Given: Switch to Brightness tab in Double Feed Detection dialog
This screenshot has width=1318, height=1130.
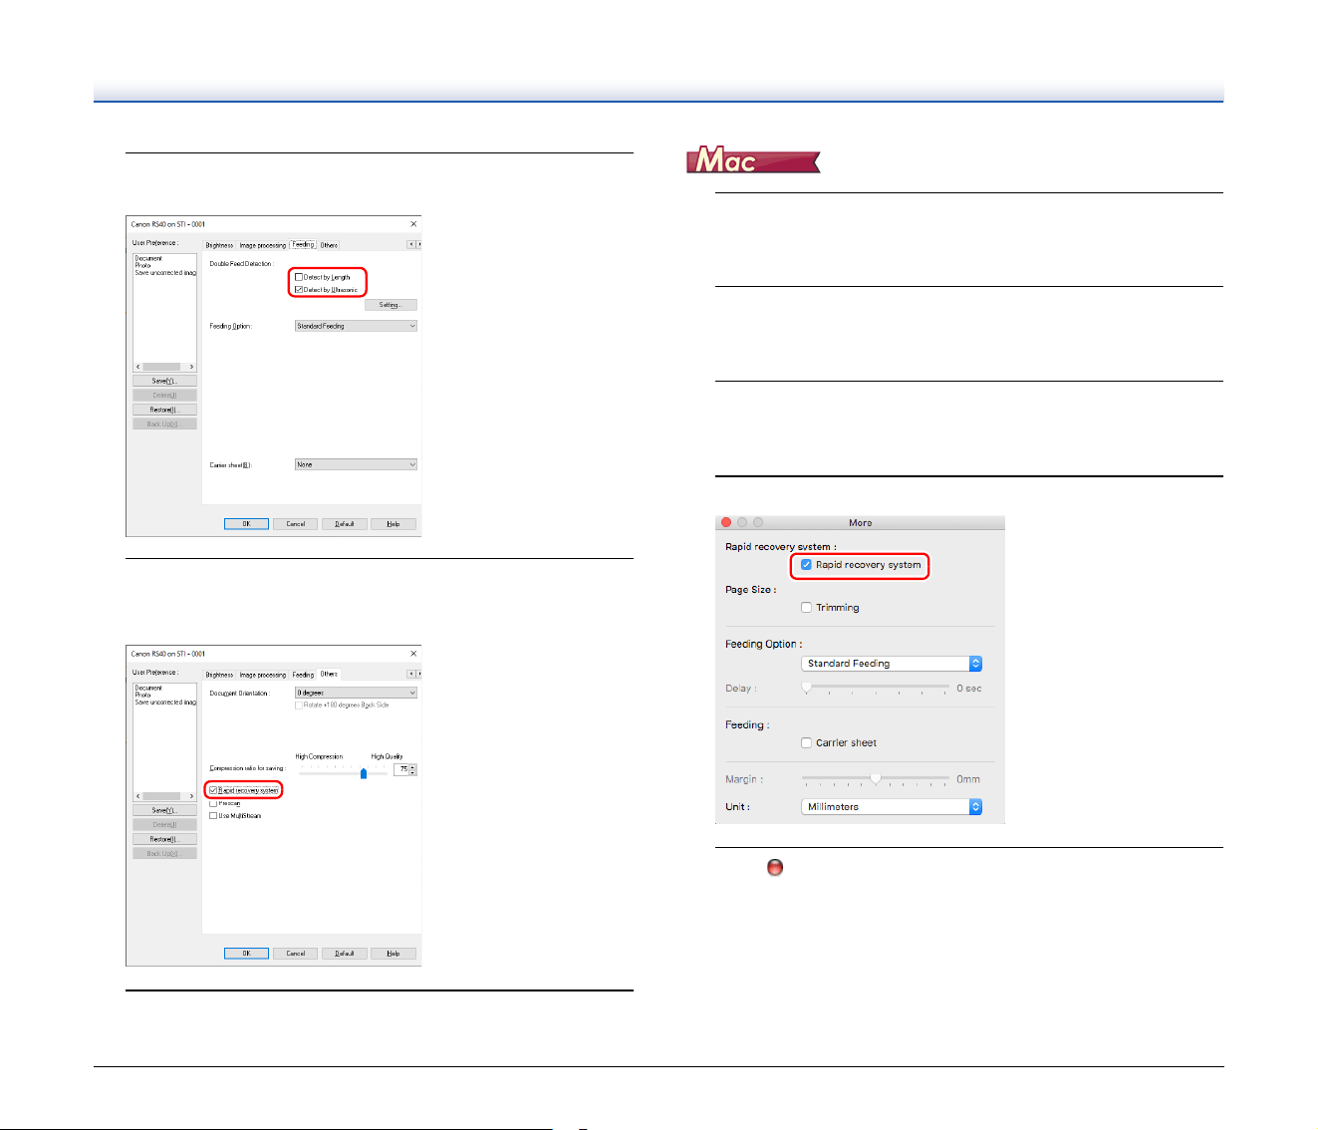Looking at the screenshot, I should click(219, 245).
